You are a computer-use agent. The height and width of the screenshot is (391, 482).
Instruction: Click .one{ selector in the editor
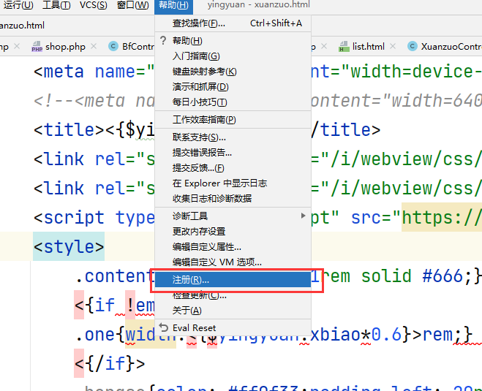point(100,334)
